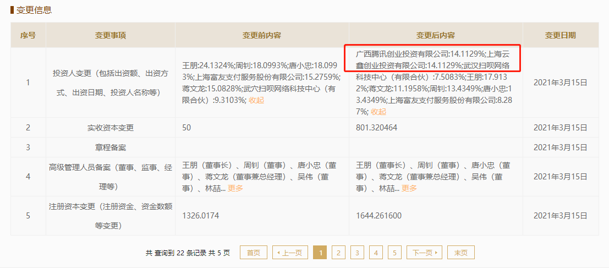
Task: Expand 更多 in before-change senior management cell
Action: click(235, 188)
